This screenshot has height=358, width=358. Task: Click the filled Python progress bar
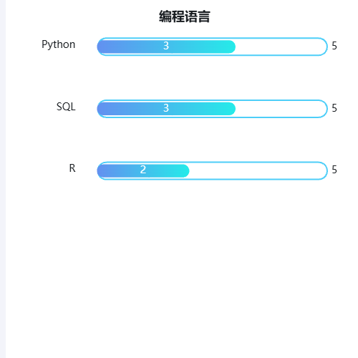(166, 47)
